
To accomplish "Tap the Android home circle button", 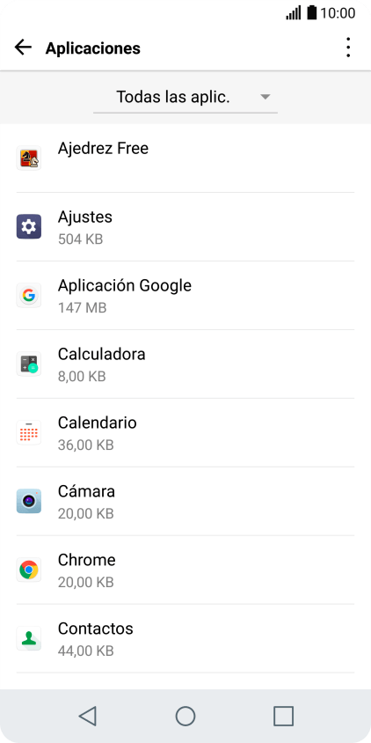I will point(185,716).
